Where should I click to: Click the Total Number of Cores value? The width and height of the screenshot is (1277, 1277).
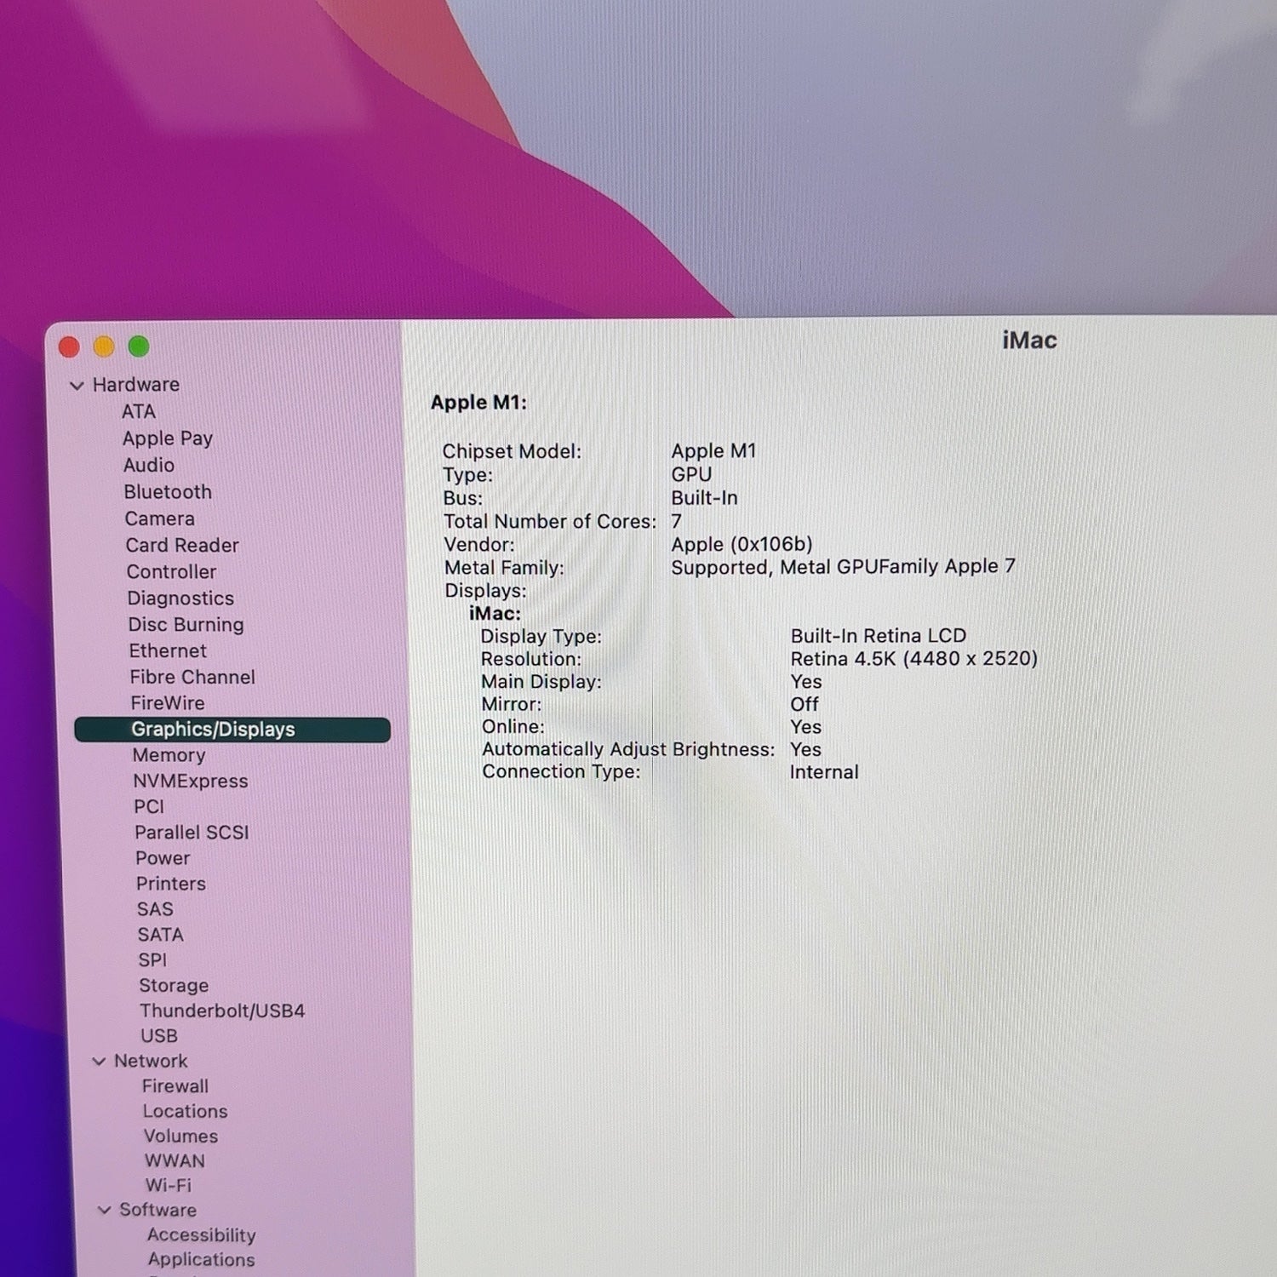tap(676, 521)
